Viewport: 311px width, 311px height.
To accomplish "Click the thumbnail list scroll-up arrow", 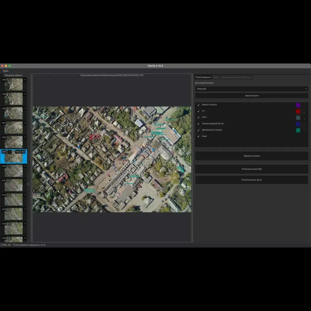I will (x=28, y=78).
